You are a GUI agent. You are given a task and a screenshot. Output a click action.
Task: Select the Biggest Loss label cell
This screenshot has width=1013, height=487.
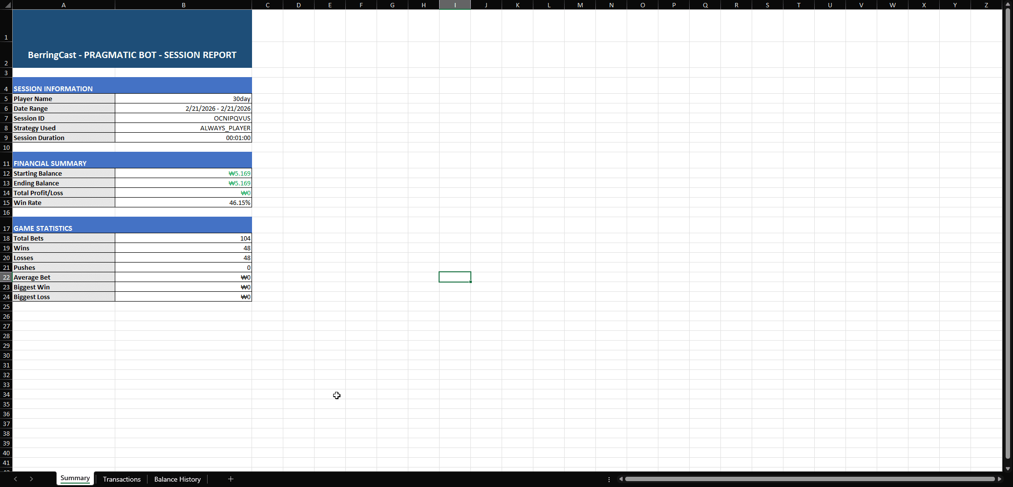[64, 297]
